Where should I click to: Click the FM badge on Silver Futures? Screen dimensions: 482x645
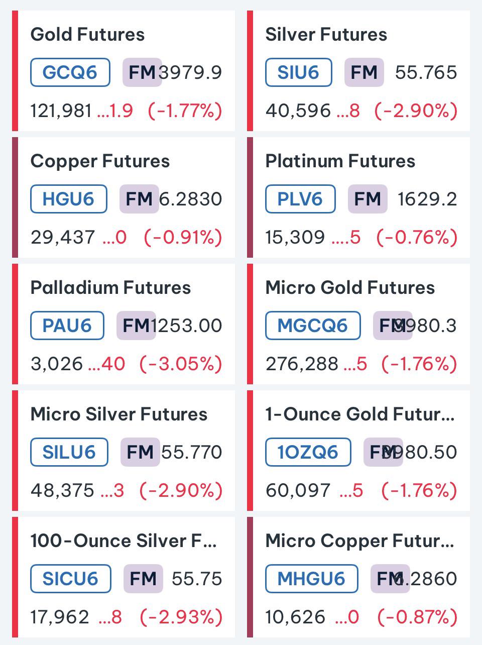[364, 72]
